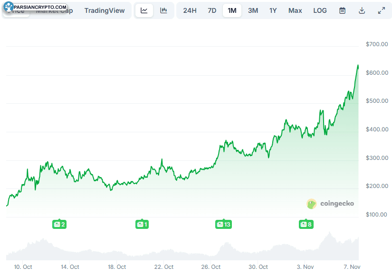Toggle LOG scale on chart

[320, 10]
